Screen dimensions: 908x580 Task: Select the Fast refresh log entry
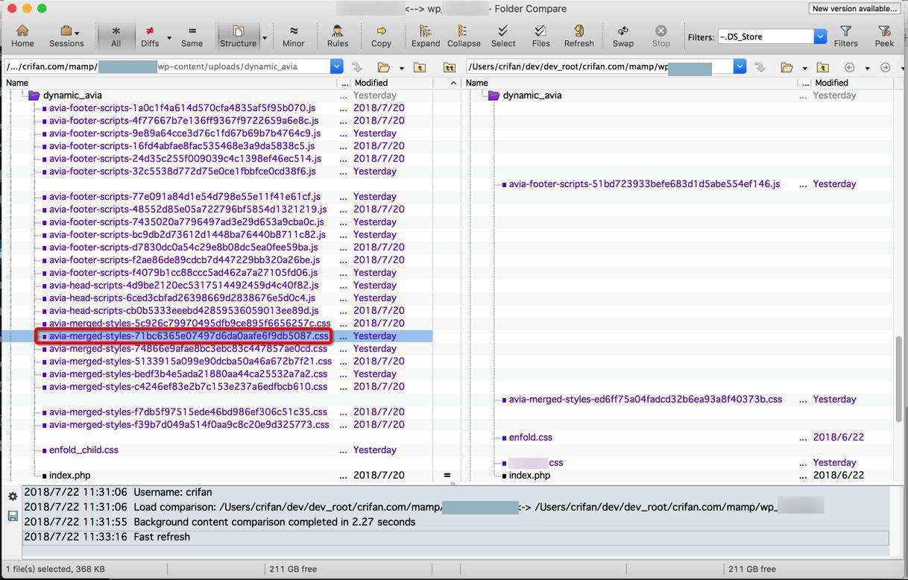[455, 537]
